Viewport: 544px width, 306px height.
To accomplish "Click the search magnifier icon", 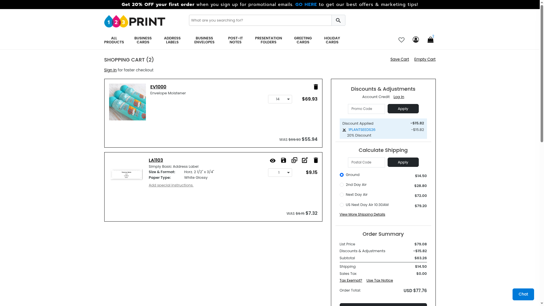I will 338,20.
